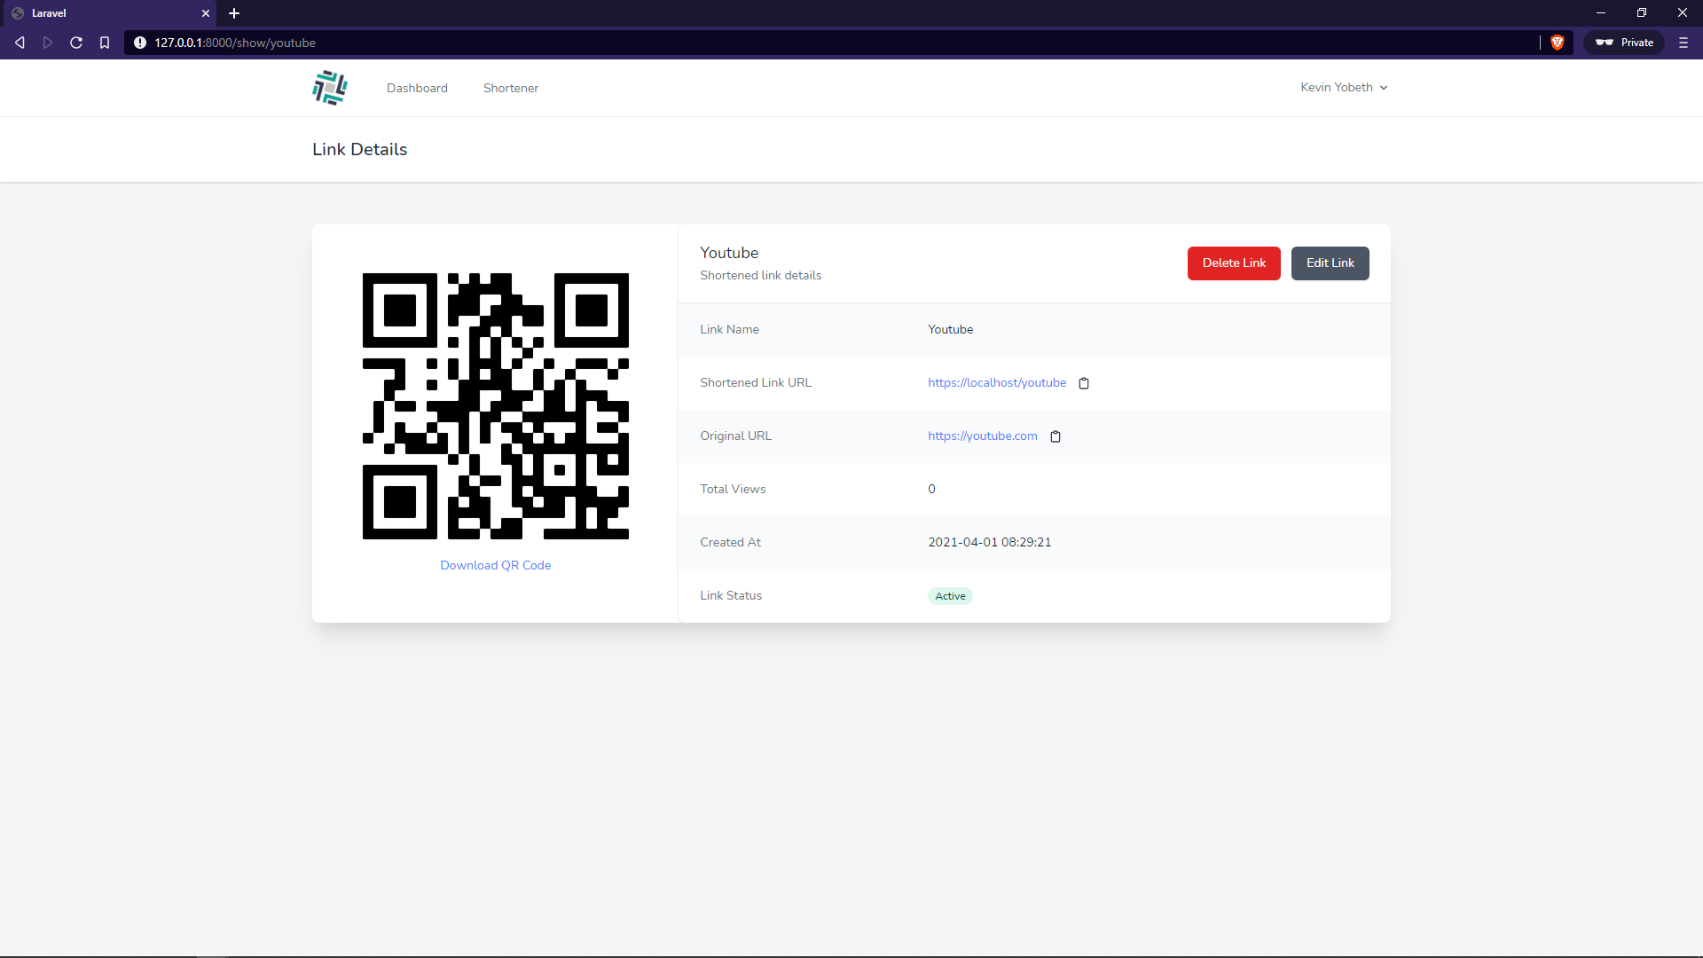Open a new tab with the plus icon
Screen dimensions: 1703x958
234,13
